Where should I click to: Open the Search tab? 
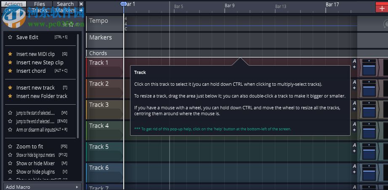coord(65,4)
